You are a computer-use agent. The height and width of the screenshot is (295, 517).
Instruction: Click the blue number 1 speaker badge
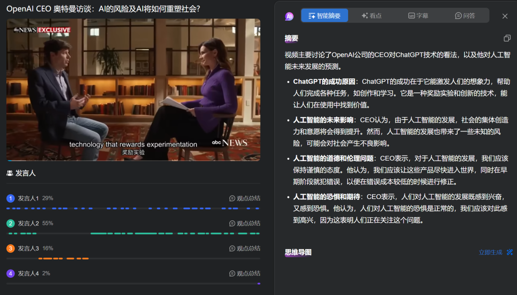(x=11, y=198)
